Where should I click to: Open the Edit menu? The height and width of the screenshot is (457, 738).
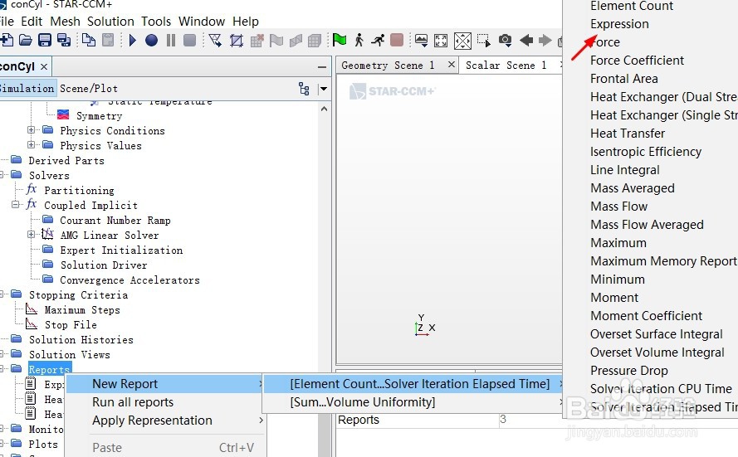[32, 22]
